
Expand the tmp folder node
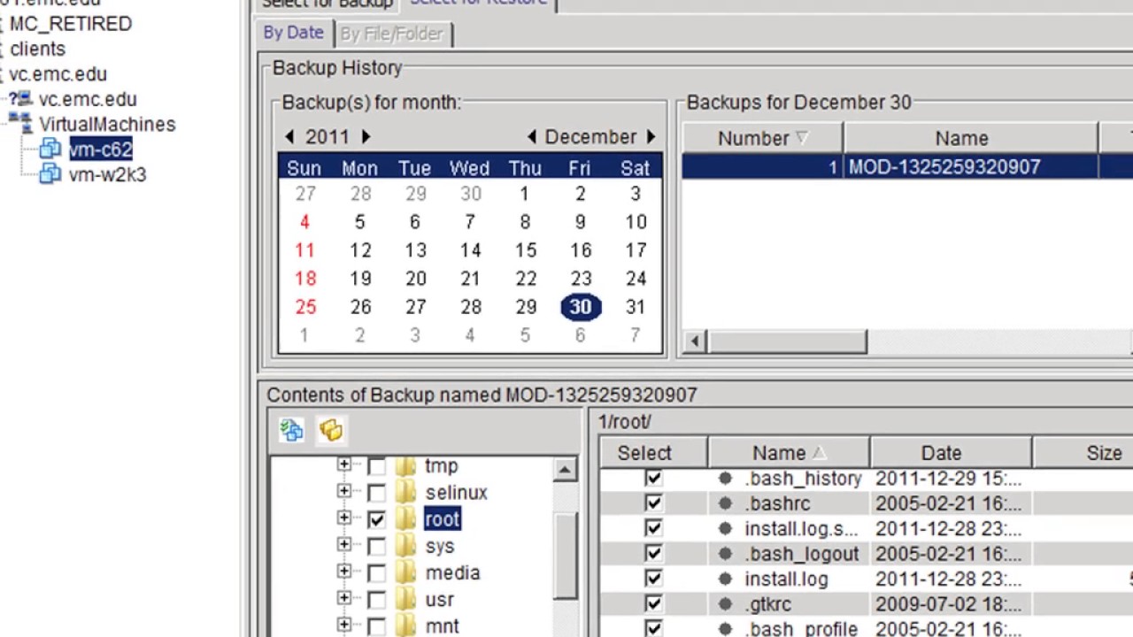pos(344,464)
